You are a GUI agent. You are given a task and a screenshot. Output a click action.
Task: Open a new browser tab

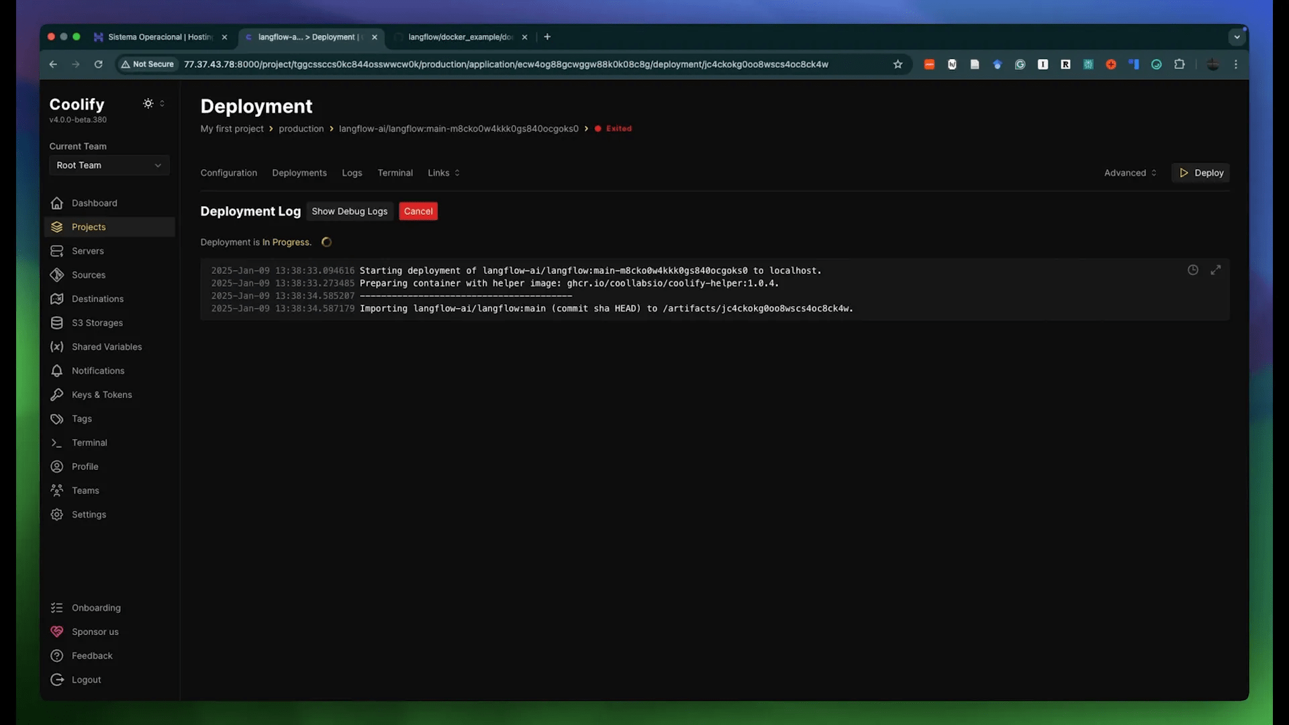click(x=547, y=37)
